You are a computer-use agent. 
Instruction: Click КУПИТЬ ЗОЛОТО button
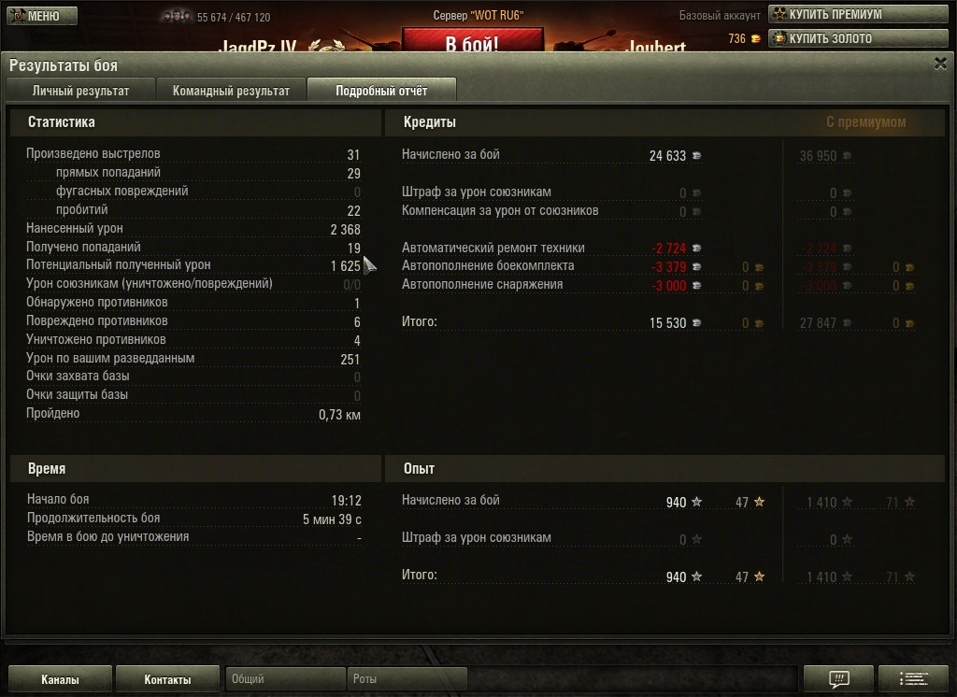858,38
